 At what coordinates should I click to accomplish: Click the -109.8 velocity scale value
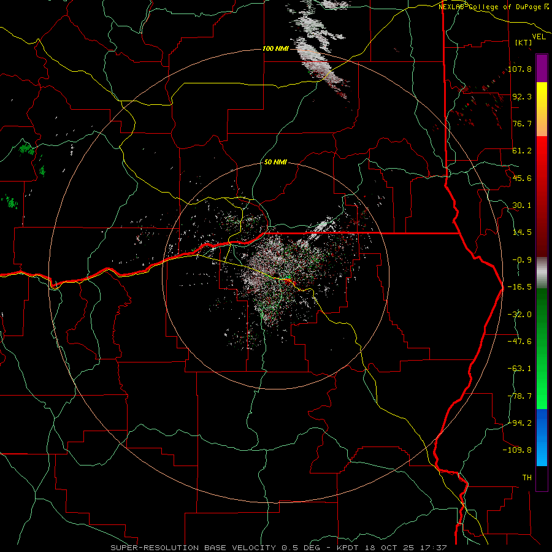pos(517,450)
